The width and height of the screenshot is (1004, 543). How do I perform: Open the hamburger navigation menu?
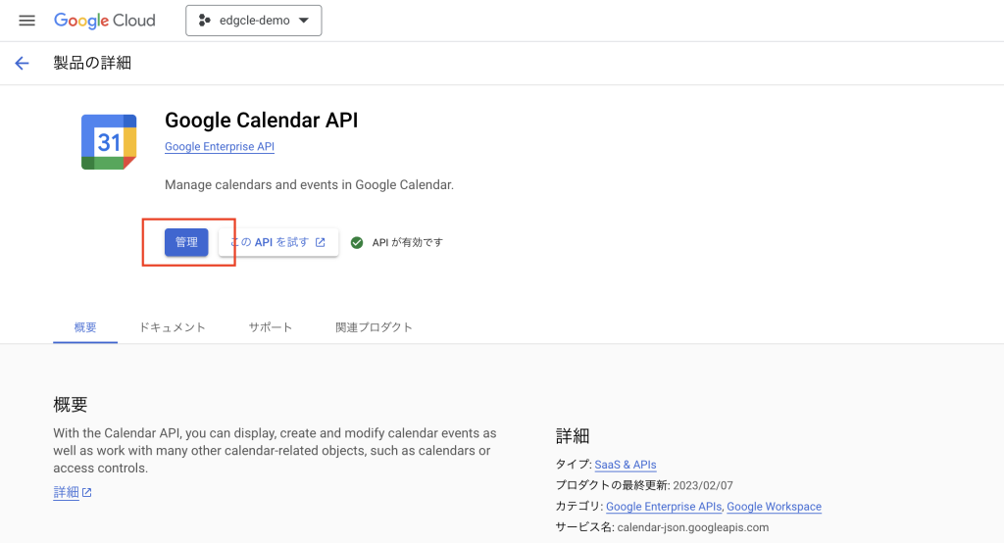coord(26,21)
